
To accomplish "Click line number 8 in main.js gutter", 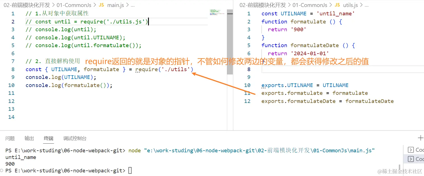I will click(x=13, y=69).
